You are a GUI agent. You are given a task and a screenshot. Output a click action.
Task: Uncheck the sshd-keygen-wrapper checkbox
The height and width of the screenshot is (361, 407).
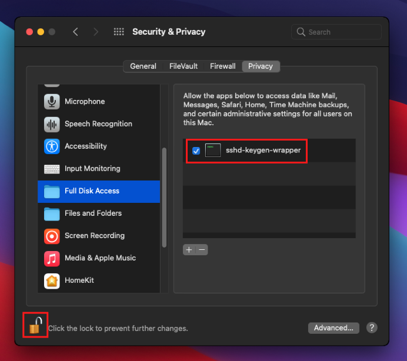coord(196,151)
